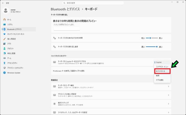186x115 pixels.
Task: Click the Windows Update sync icon
Action: click(x=4, y=73)
